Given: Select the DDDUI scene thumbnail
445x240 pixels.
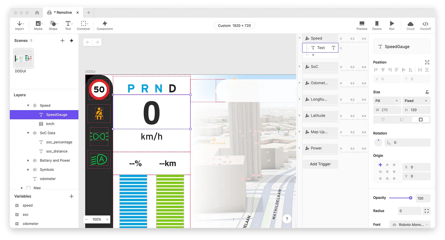Looking at the screenshot, I should 24,58.
